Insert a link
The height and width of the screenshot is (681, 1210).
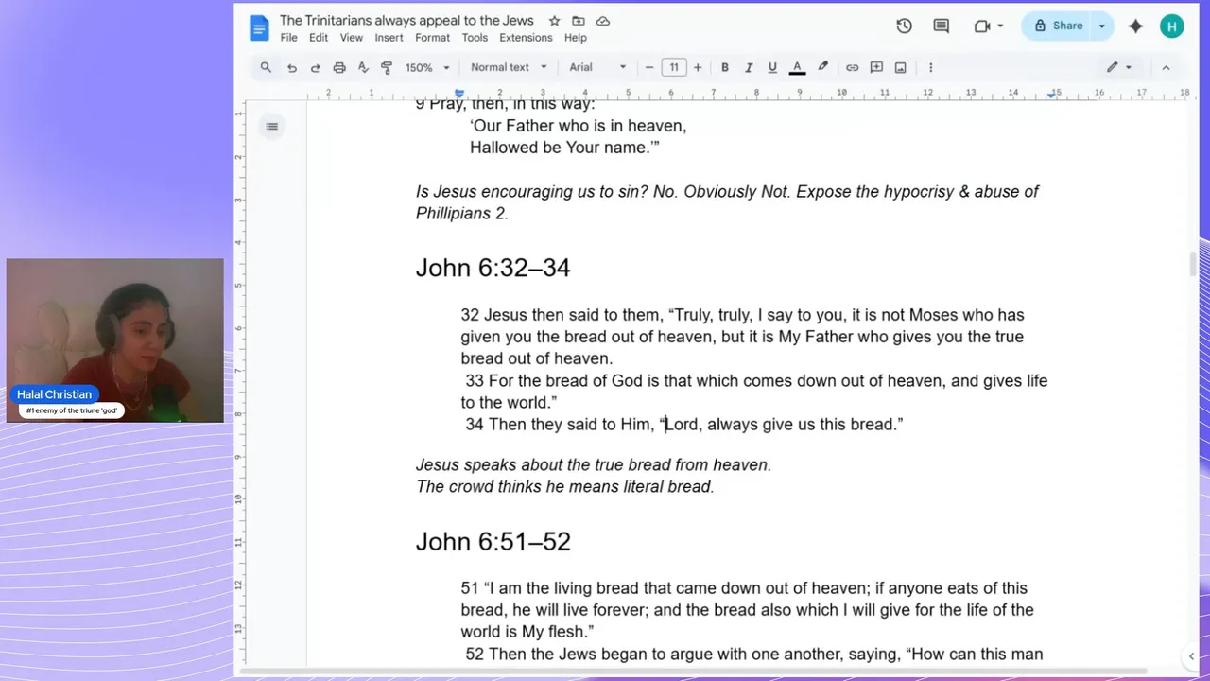pos(853,67)
